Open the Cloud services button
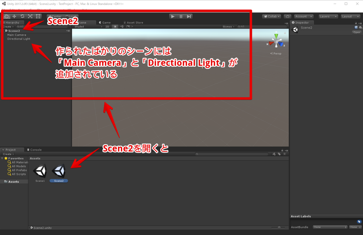This screenshot has height=235, width=363. pos(287,16)
